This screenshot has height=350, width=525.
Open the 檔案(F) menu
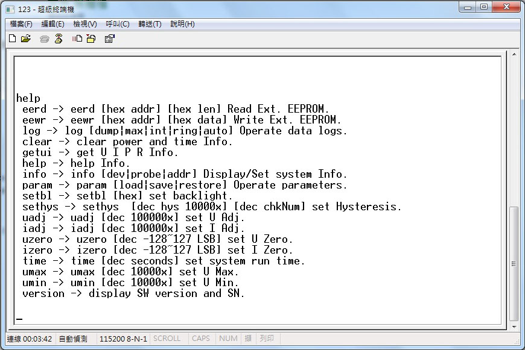21,24
